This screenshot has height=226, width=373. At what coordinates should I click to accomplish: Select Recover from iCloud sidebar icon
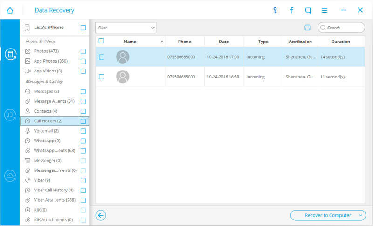[x=10, y=176]
